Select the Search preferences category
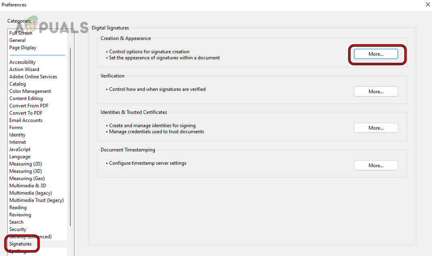This screenshot has width=432, height=256. [x=16, y=222]
